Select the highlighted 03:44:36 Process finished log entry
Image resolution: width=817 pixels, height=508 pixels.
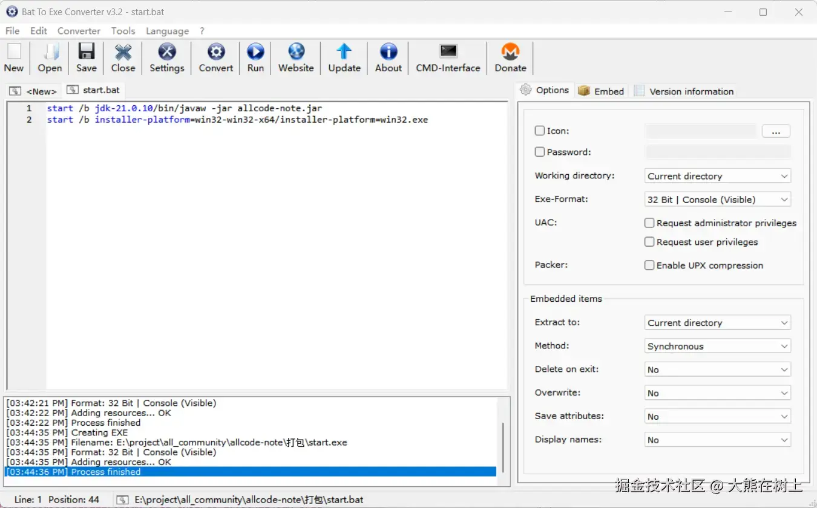tap(251, 472)
